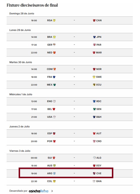Click the ARG light-blue striped jersey icon
The height and width of the screenshot is (194, 140).
tap(54, 174)
